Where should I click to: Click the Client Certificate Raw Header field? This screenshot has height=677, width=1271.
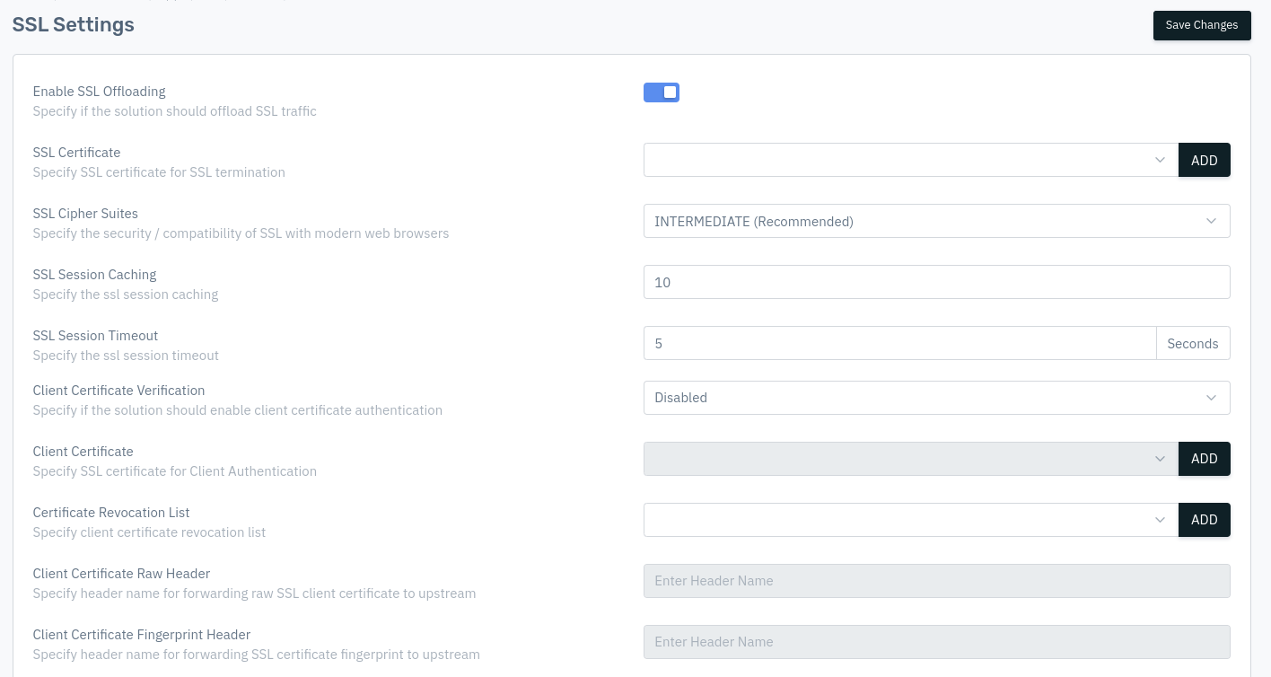[x=936, y=581]
